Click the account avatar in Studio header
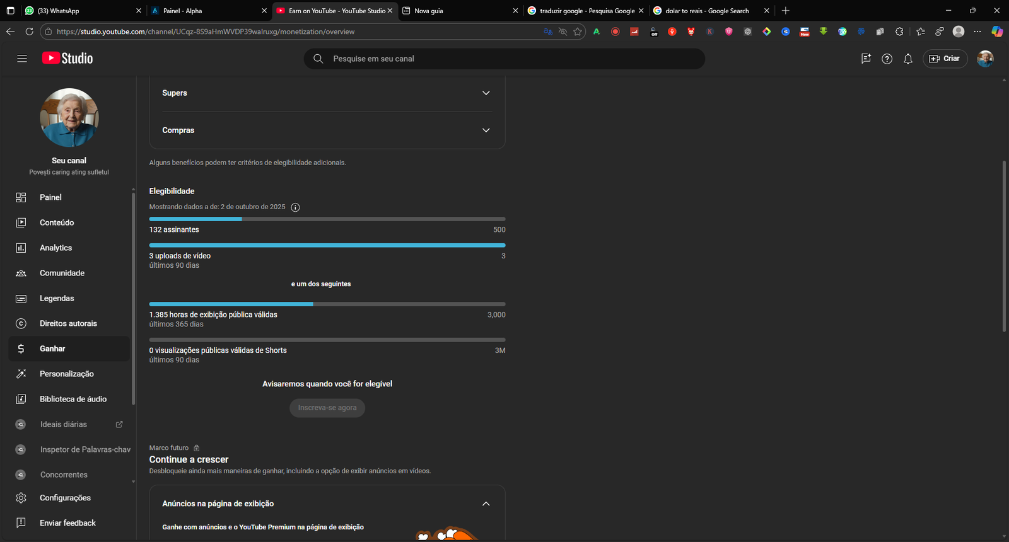 tap(985, 59)
